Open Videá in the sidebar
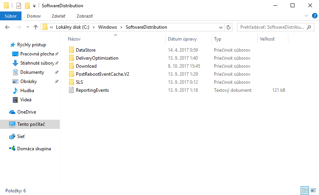The height and width of the screenshot is (195, 319). coord(26,100)
